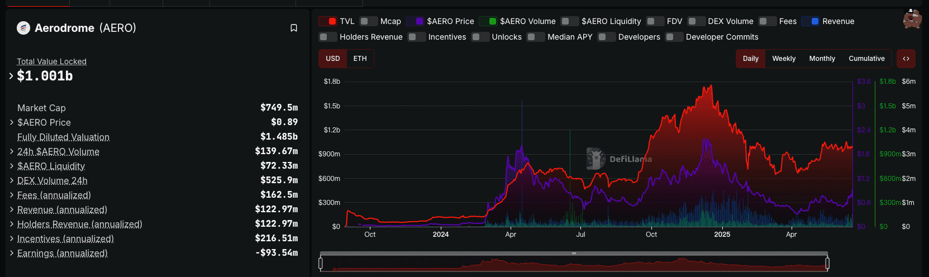Expand the Total Value Locked breakdown

11,76
